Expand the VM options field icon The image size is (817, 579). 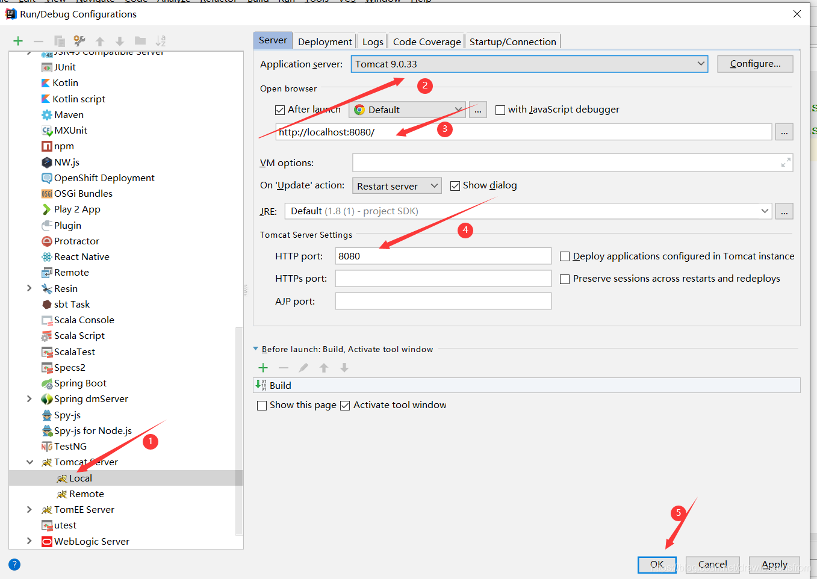[786, 163]
